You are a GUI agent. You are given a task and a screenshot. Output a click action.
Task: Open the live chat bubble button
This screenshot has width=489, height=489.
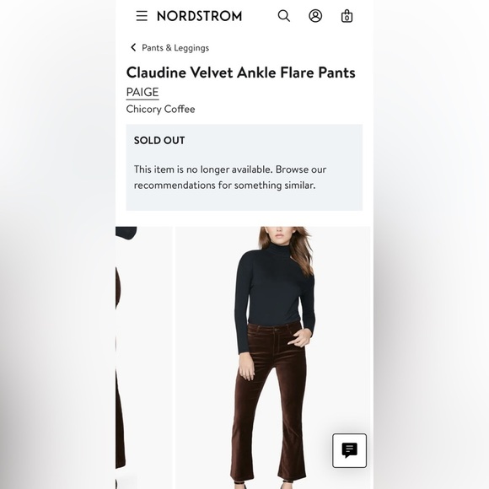coord(349,450)
